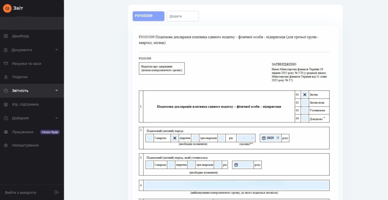Click the Скоро буде badge

(50, 132)
